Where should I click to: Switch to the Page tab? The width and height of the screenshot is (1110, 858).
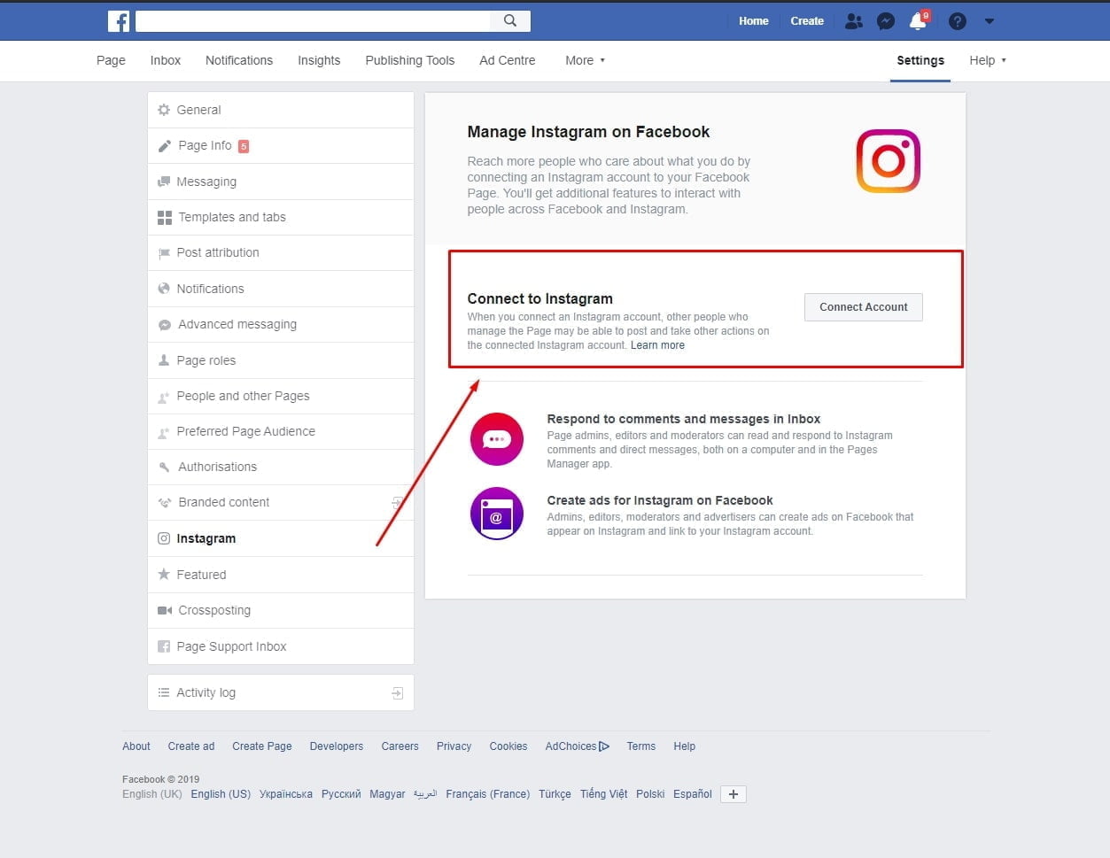tap(111, 60)
